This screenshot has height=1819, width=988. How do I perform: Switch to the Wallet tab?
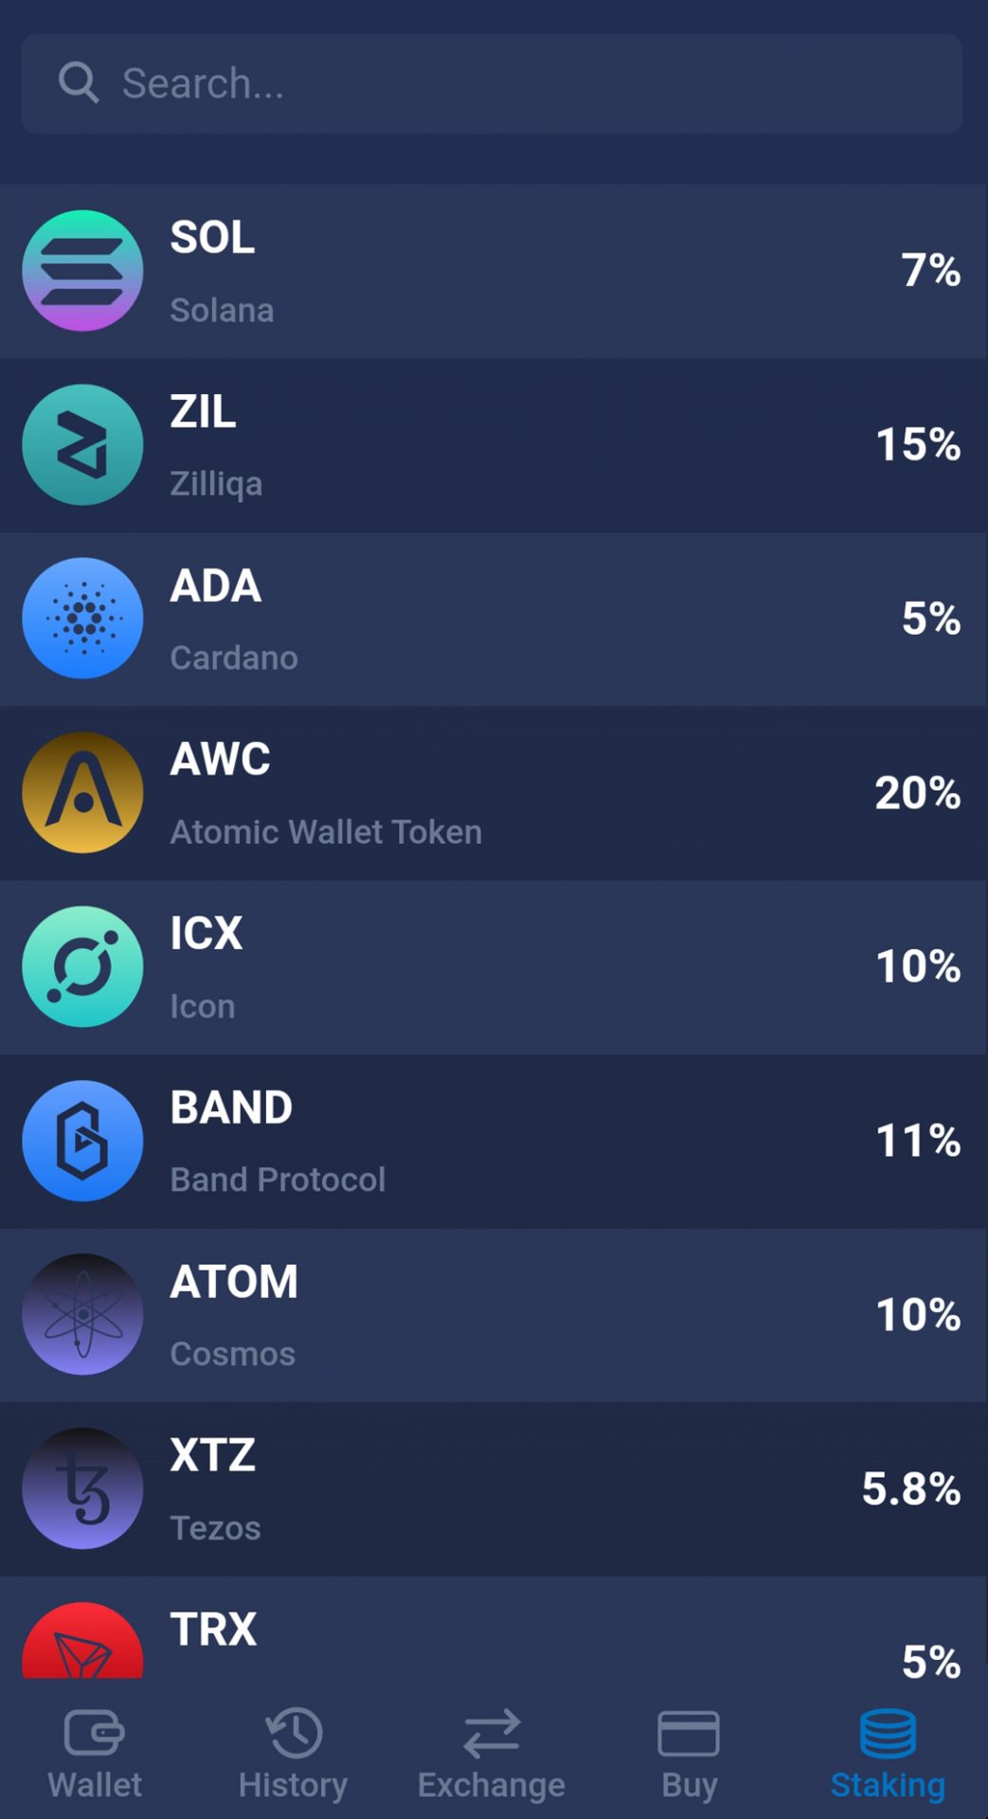pos(95,1753)
